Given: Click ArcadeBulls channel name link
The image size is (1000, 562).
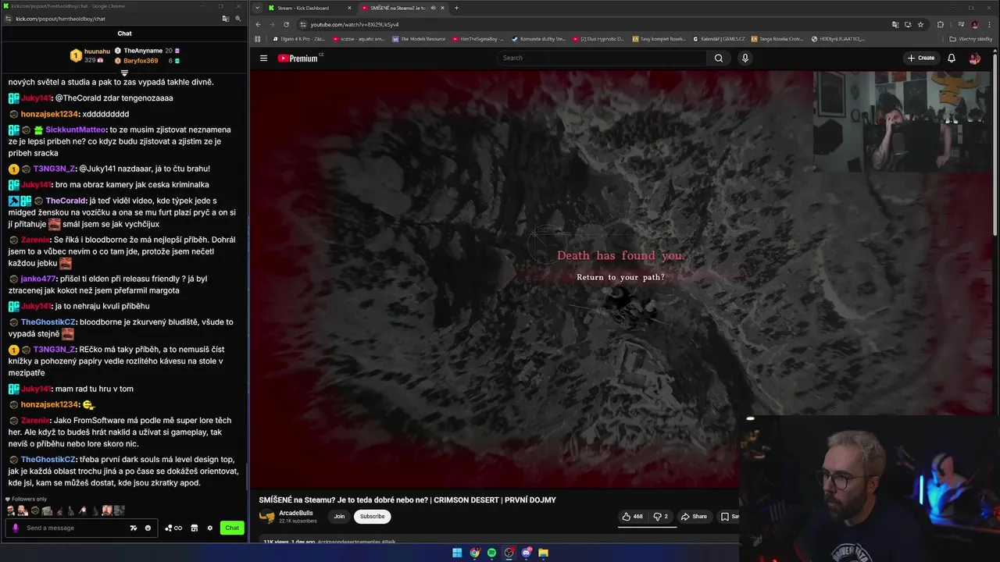Looking at the screenshot, I should pos(296,513).
